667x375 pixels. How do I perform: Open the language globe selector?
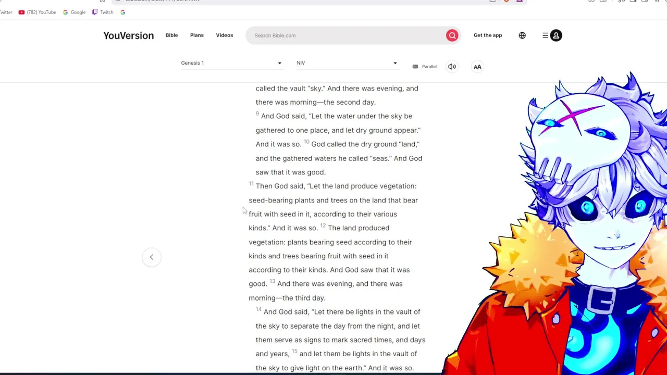tap(522, 35)
